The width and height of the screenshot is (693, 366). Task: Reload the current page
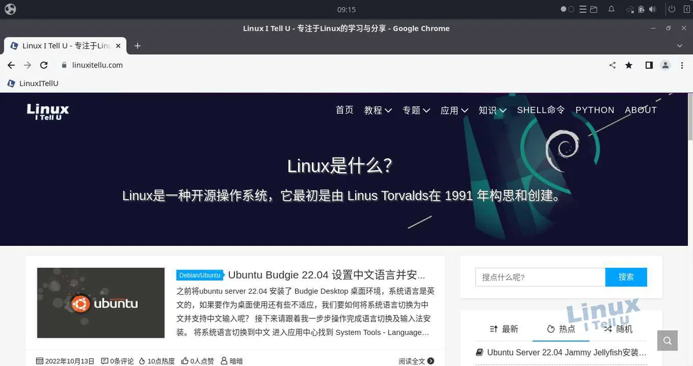click(x=44, y=65)
